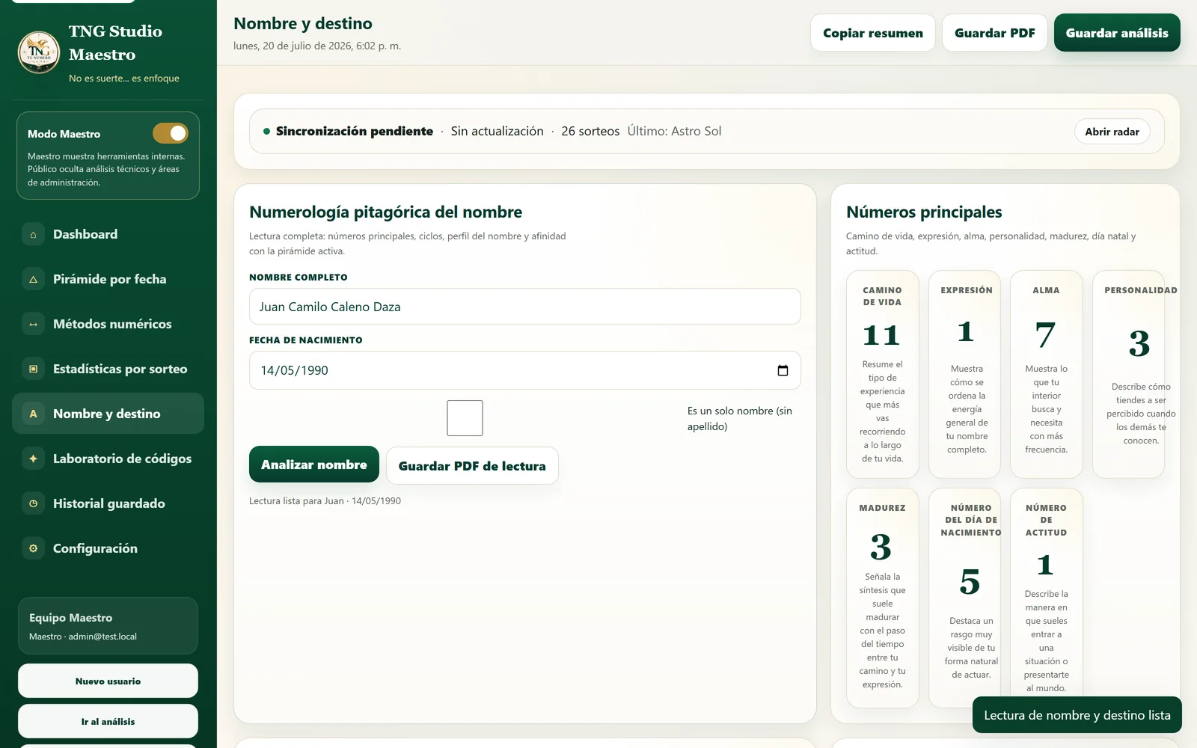Click the Nuevo usuario button
The height and width of the screenshot is (748, 1197).
[108, 681]
